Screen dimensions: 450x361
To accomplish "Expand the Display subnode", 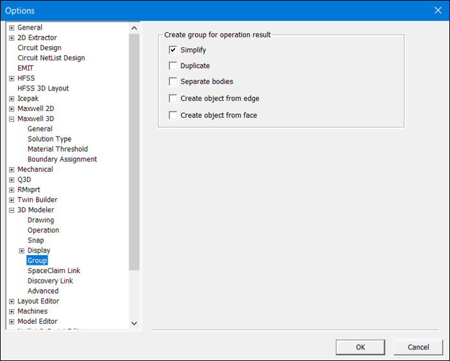I will pyautogui.click(x=22, y=251).
